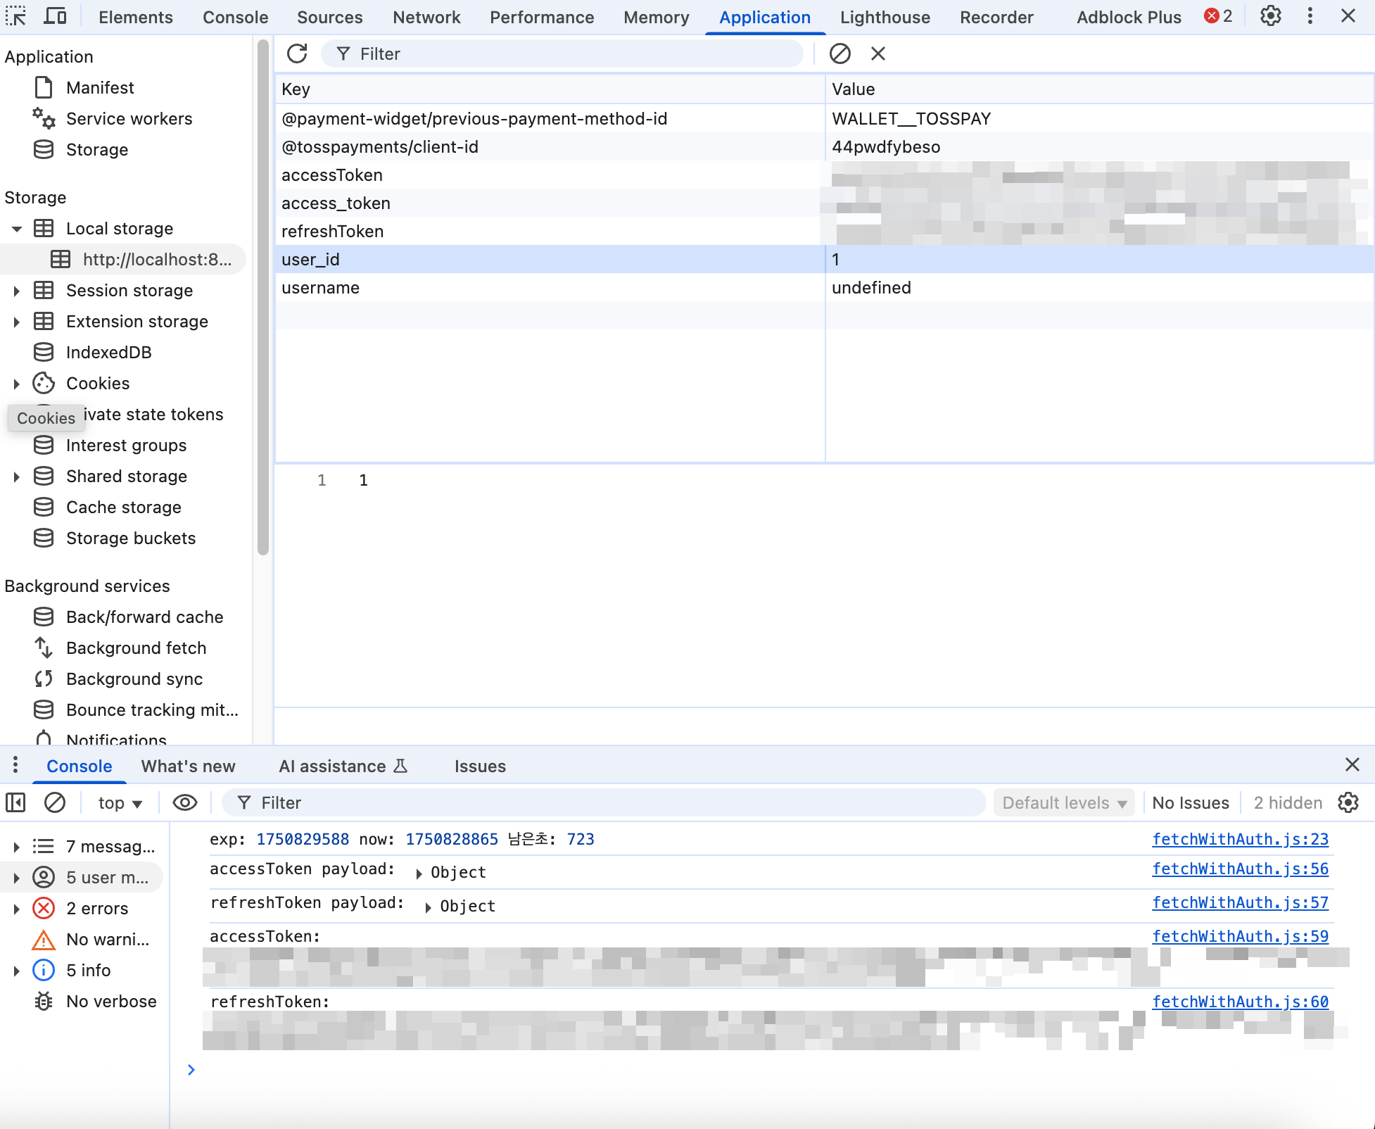Refresh the local storage table

click(297, 53)
